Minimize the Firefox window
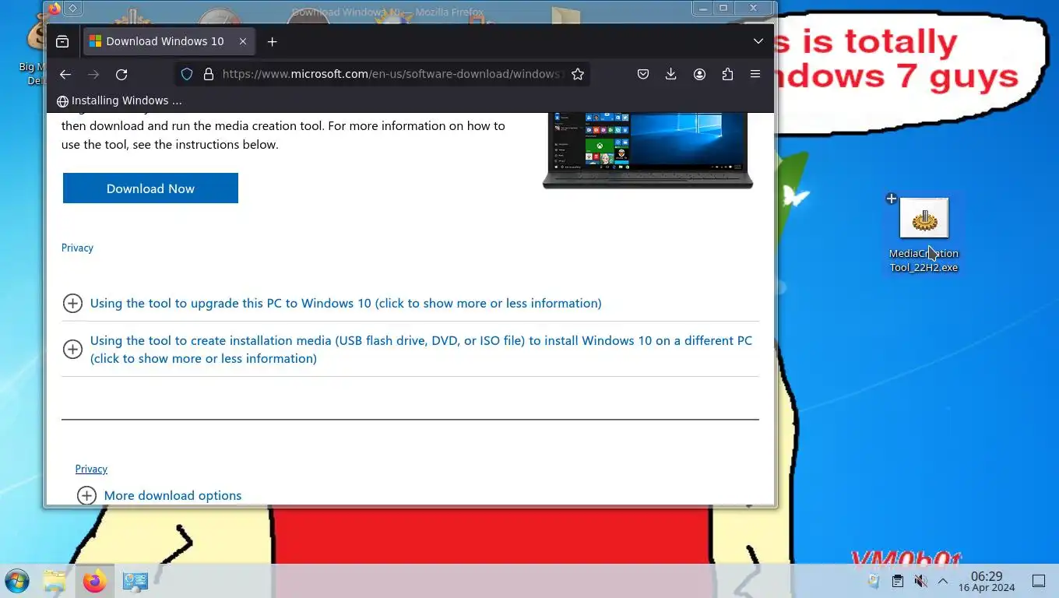Screen dimensions: 1059x598 tap(703, 9)
